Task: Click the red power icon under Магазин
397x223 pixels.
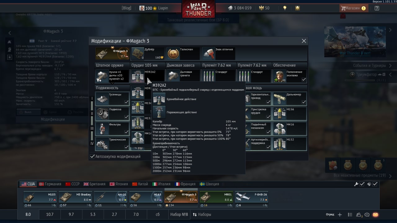Action: coord(343,16)
